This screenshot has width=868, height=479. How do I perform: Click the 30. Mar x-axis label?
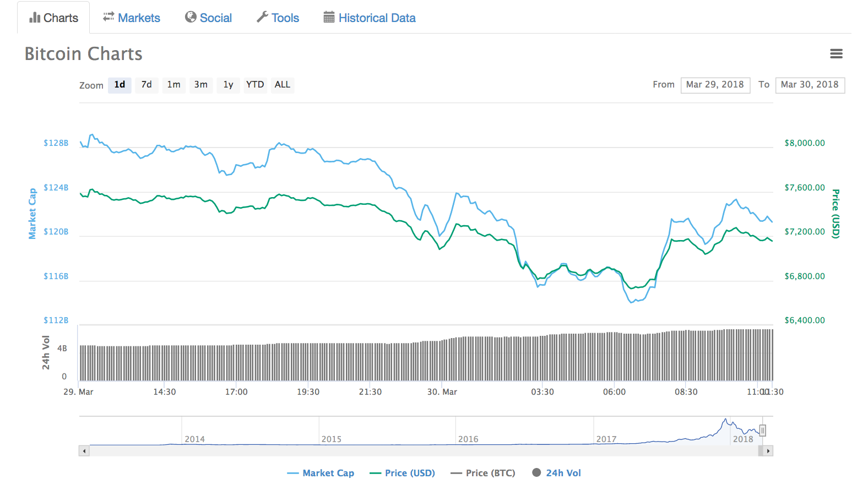pyautogui.click(x=442, y=392)
